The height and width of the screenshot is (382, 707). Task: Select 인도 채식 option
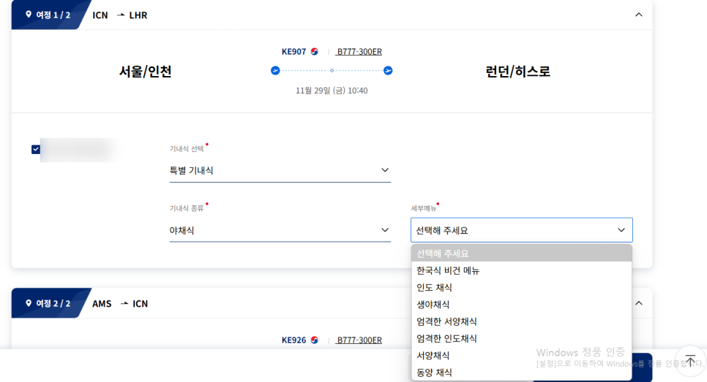coord(522,288)
